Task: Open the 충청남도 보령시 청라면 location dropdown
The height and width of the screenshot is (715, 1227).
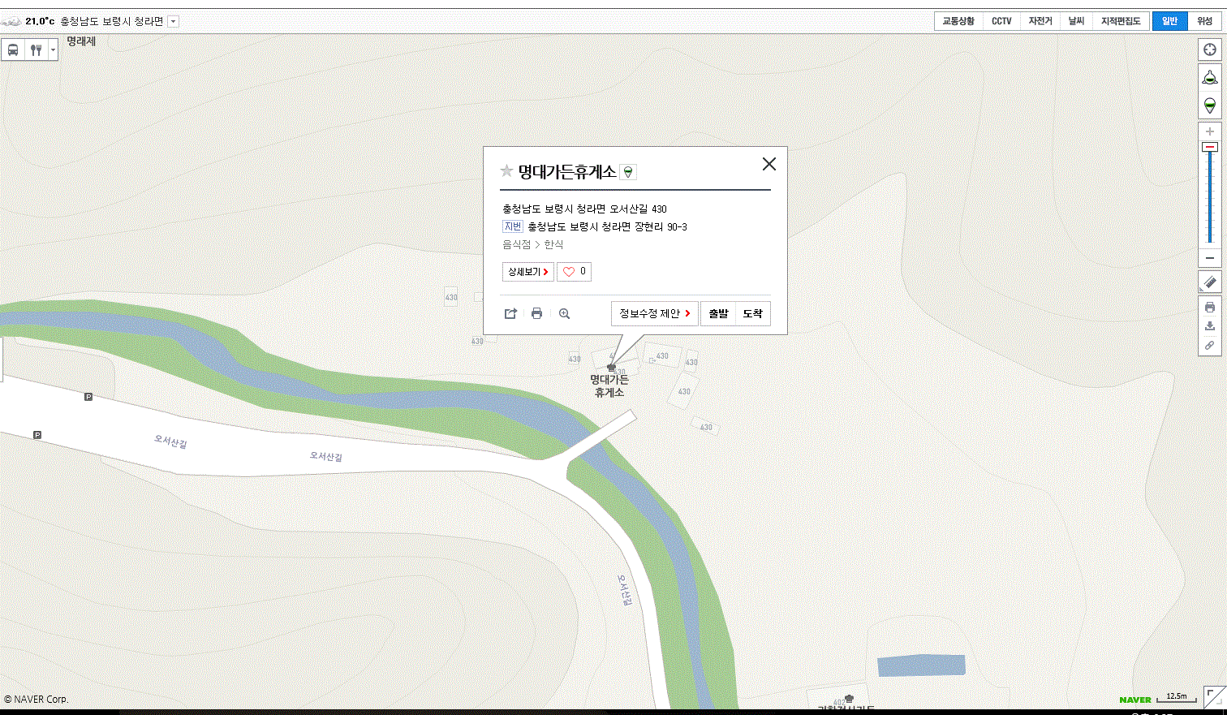Action: [173, 22]
